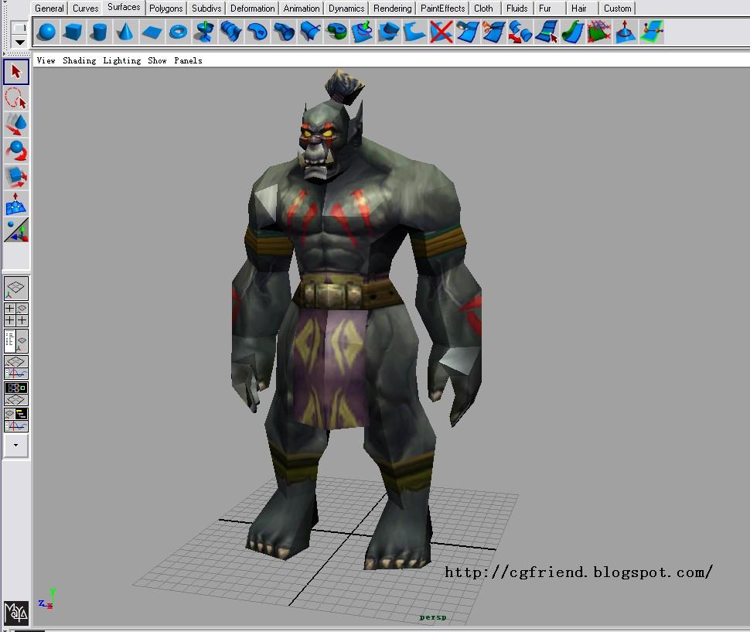This screenshot has height=632, width=750.
Task: Switch to the Subdivs shelf tab
Action: pos(206,9)
